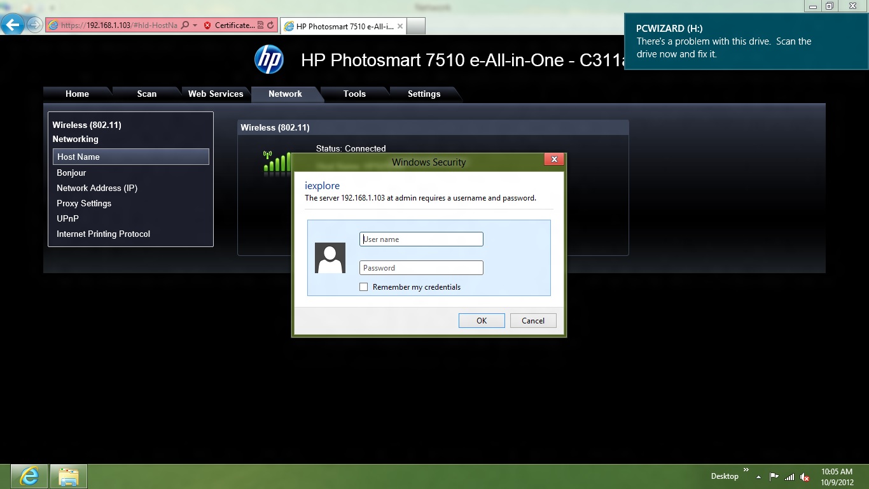Click the HP logo in page header
Screen dimensions: 869x489
[x=269, y=60]
